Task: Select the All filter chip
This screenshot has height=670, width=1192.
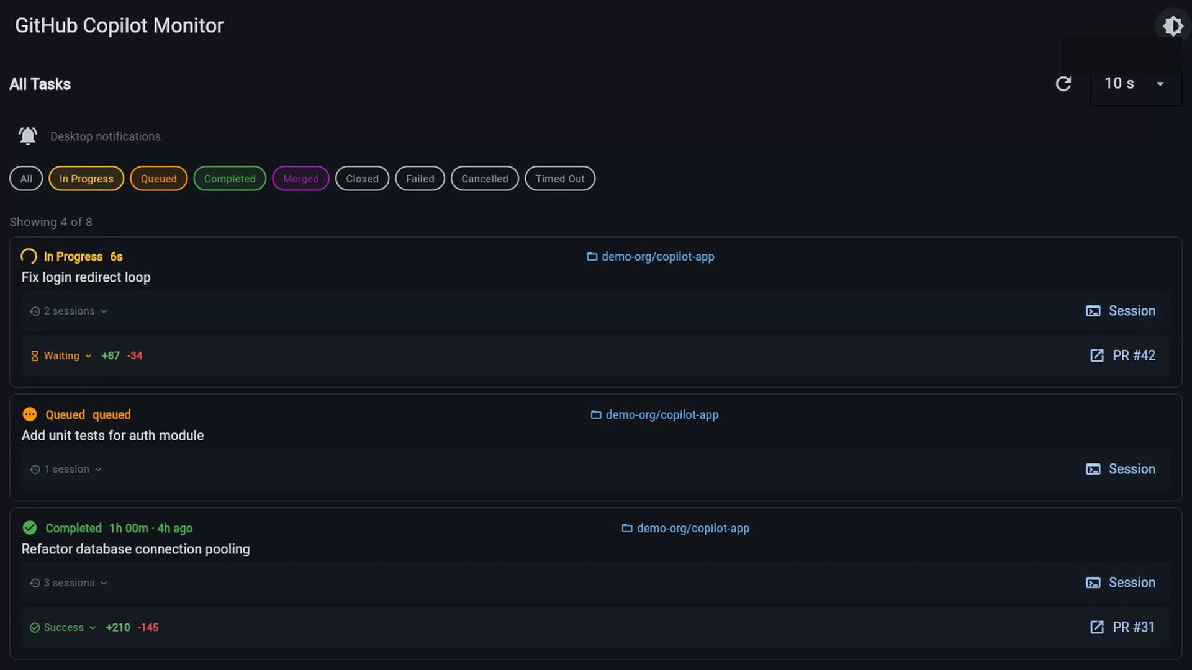Action: tap(26, 179)
